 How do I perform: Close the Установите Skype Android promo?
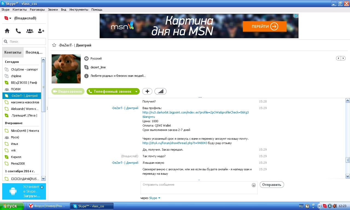[x=42, y=187]
